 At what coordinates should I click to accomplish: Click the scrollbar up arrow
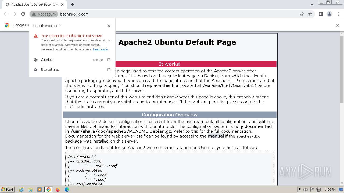[x=342, y=34]
